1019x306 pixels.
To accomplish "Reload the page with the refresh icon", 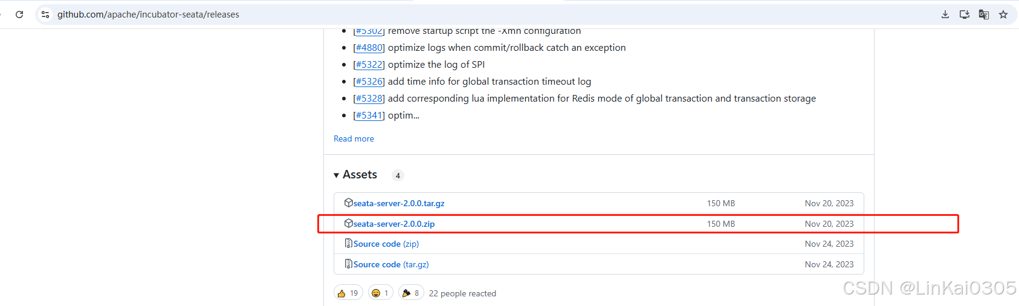I will tap(19, 15).
